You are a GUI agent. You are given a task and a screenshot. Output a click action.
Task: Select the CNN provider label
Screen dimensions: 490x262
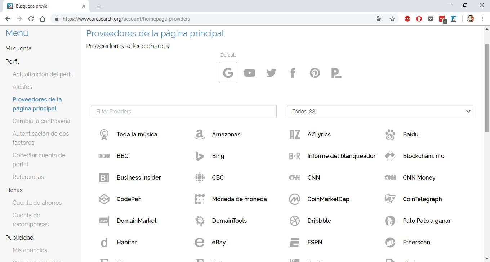click(314, 177)
